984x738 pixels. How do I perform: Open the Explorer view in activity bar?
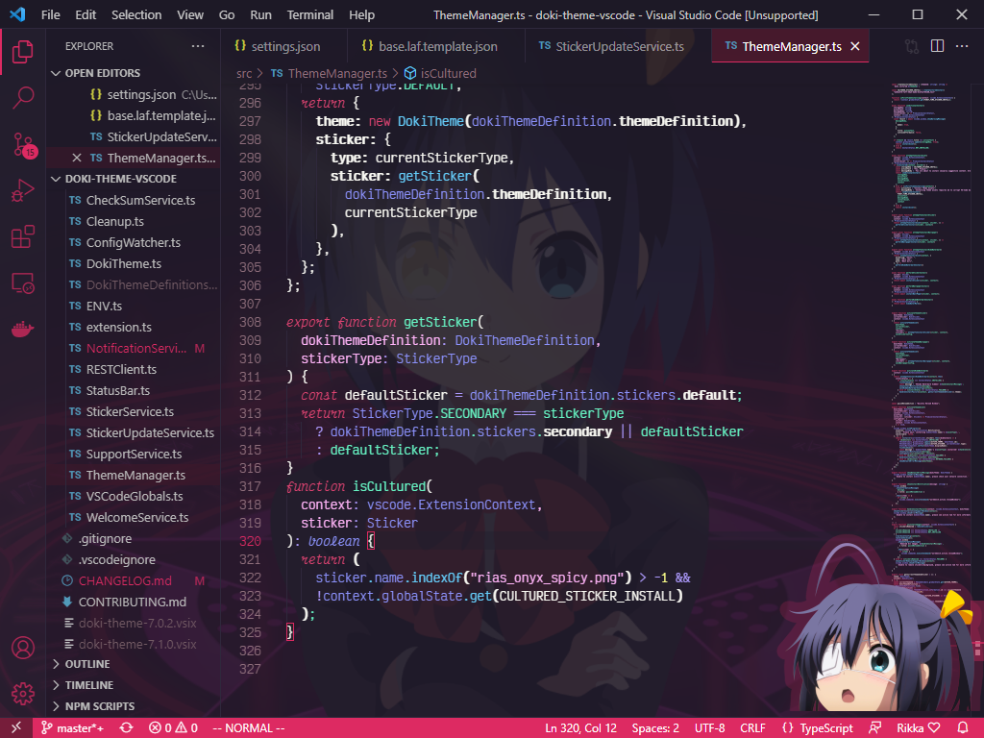(x=23, y=52)
